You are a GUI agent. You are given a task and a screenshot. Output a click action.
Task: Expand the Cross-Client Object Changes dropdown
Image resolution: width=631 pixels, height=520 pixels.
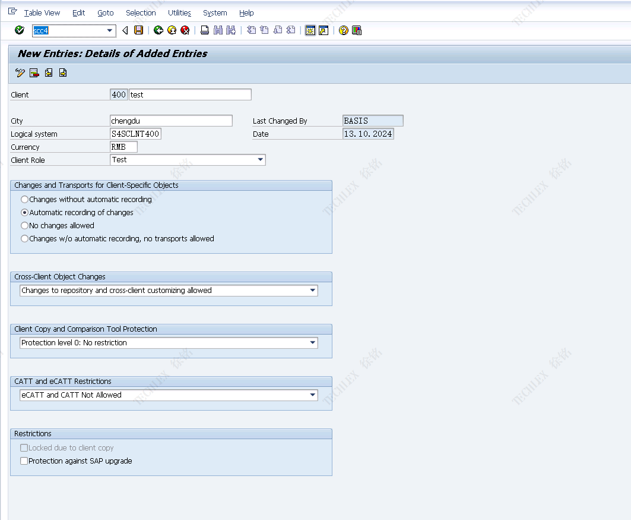[312, 291]
